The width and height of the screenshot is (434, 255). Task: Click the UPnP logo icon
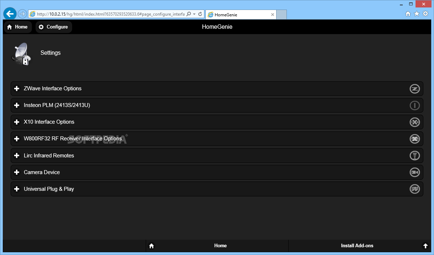point(414,189)
